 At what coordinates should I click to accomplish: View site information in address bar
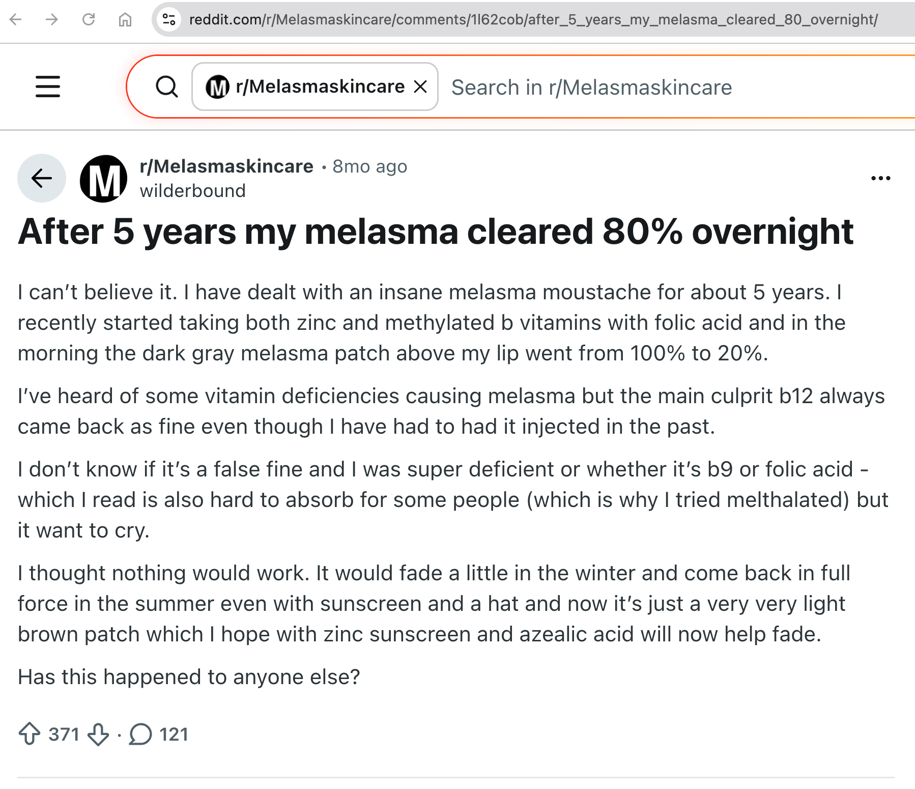pos(169,20)
